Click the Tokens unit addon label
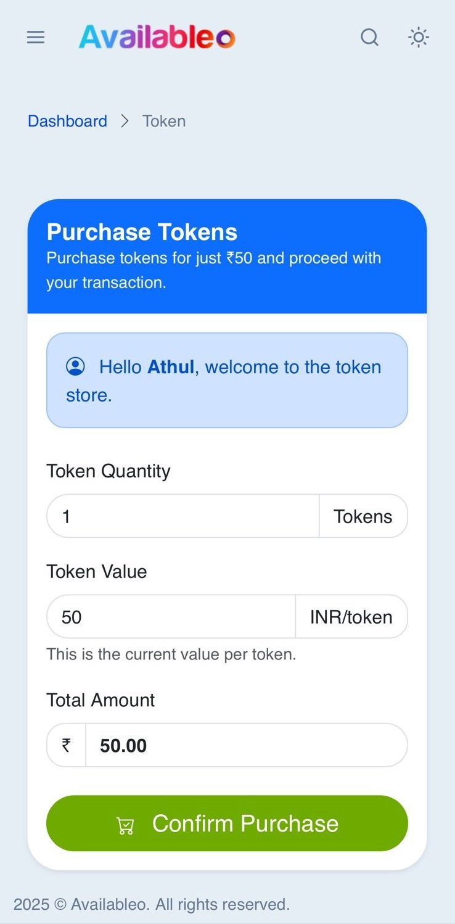 tap(363, 516)
